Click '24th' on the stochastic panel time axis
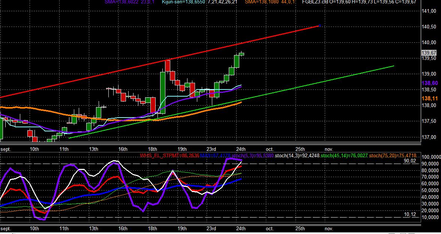 (x=241, y=228)
